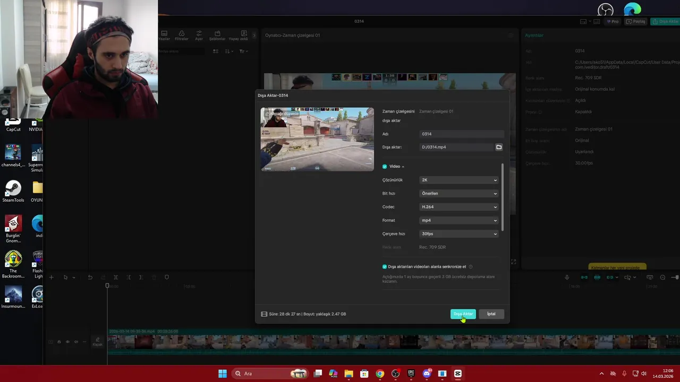Click CapCut icon in the taskbar

[x=458, y=374]
